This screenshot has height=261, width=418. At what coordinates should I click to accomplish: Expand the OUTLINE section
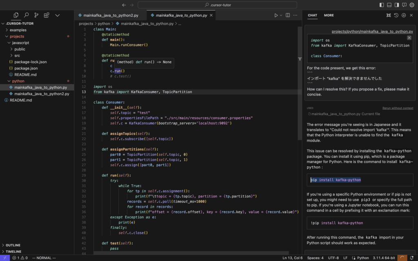pos(13,245)
